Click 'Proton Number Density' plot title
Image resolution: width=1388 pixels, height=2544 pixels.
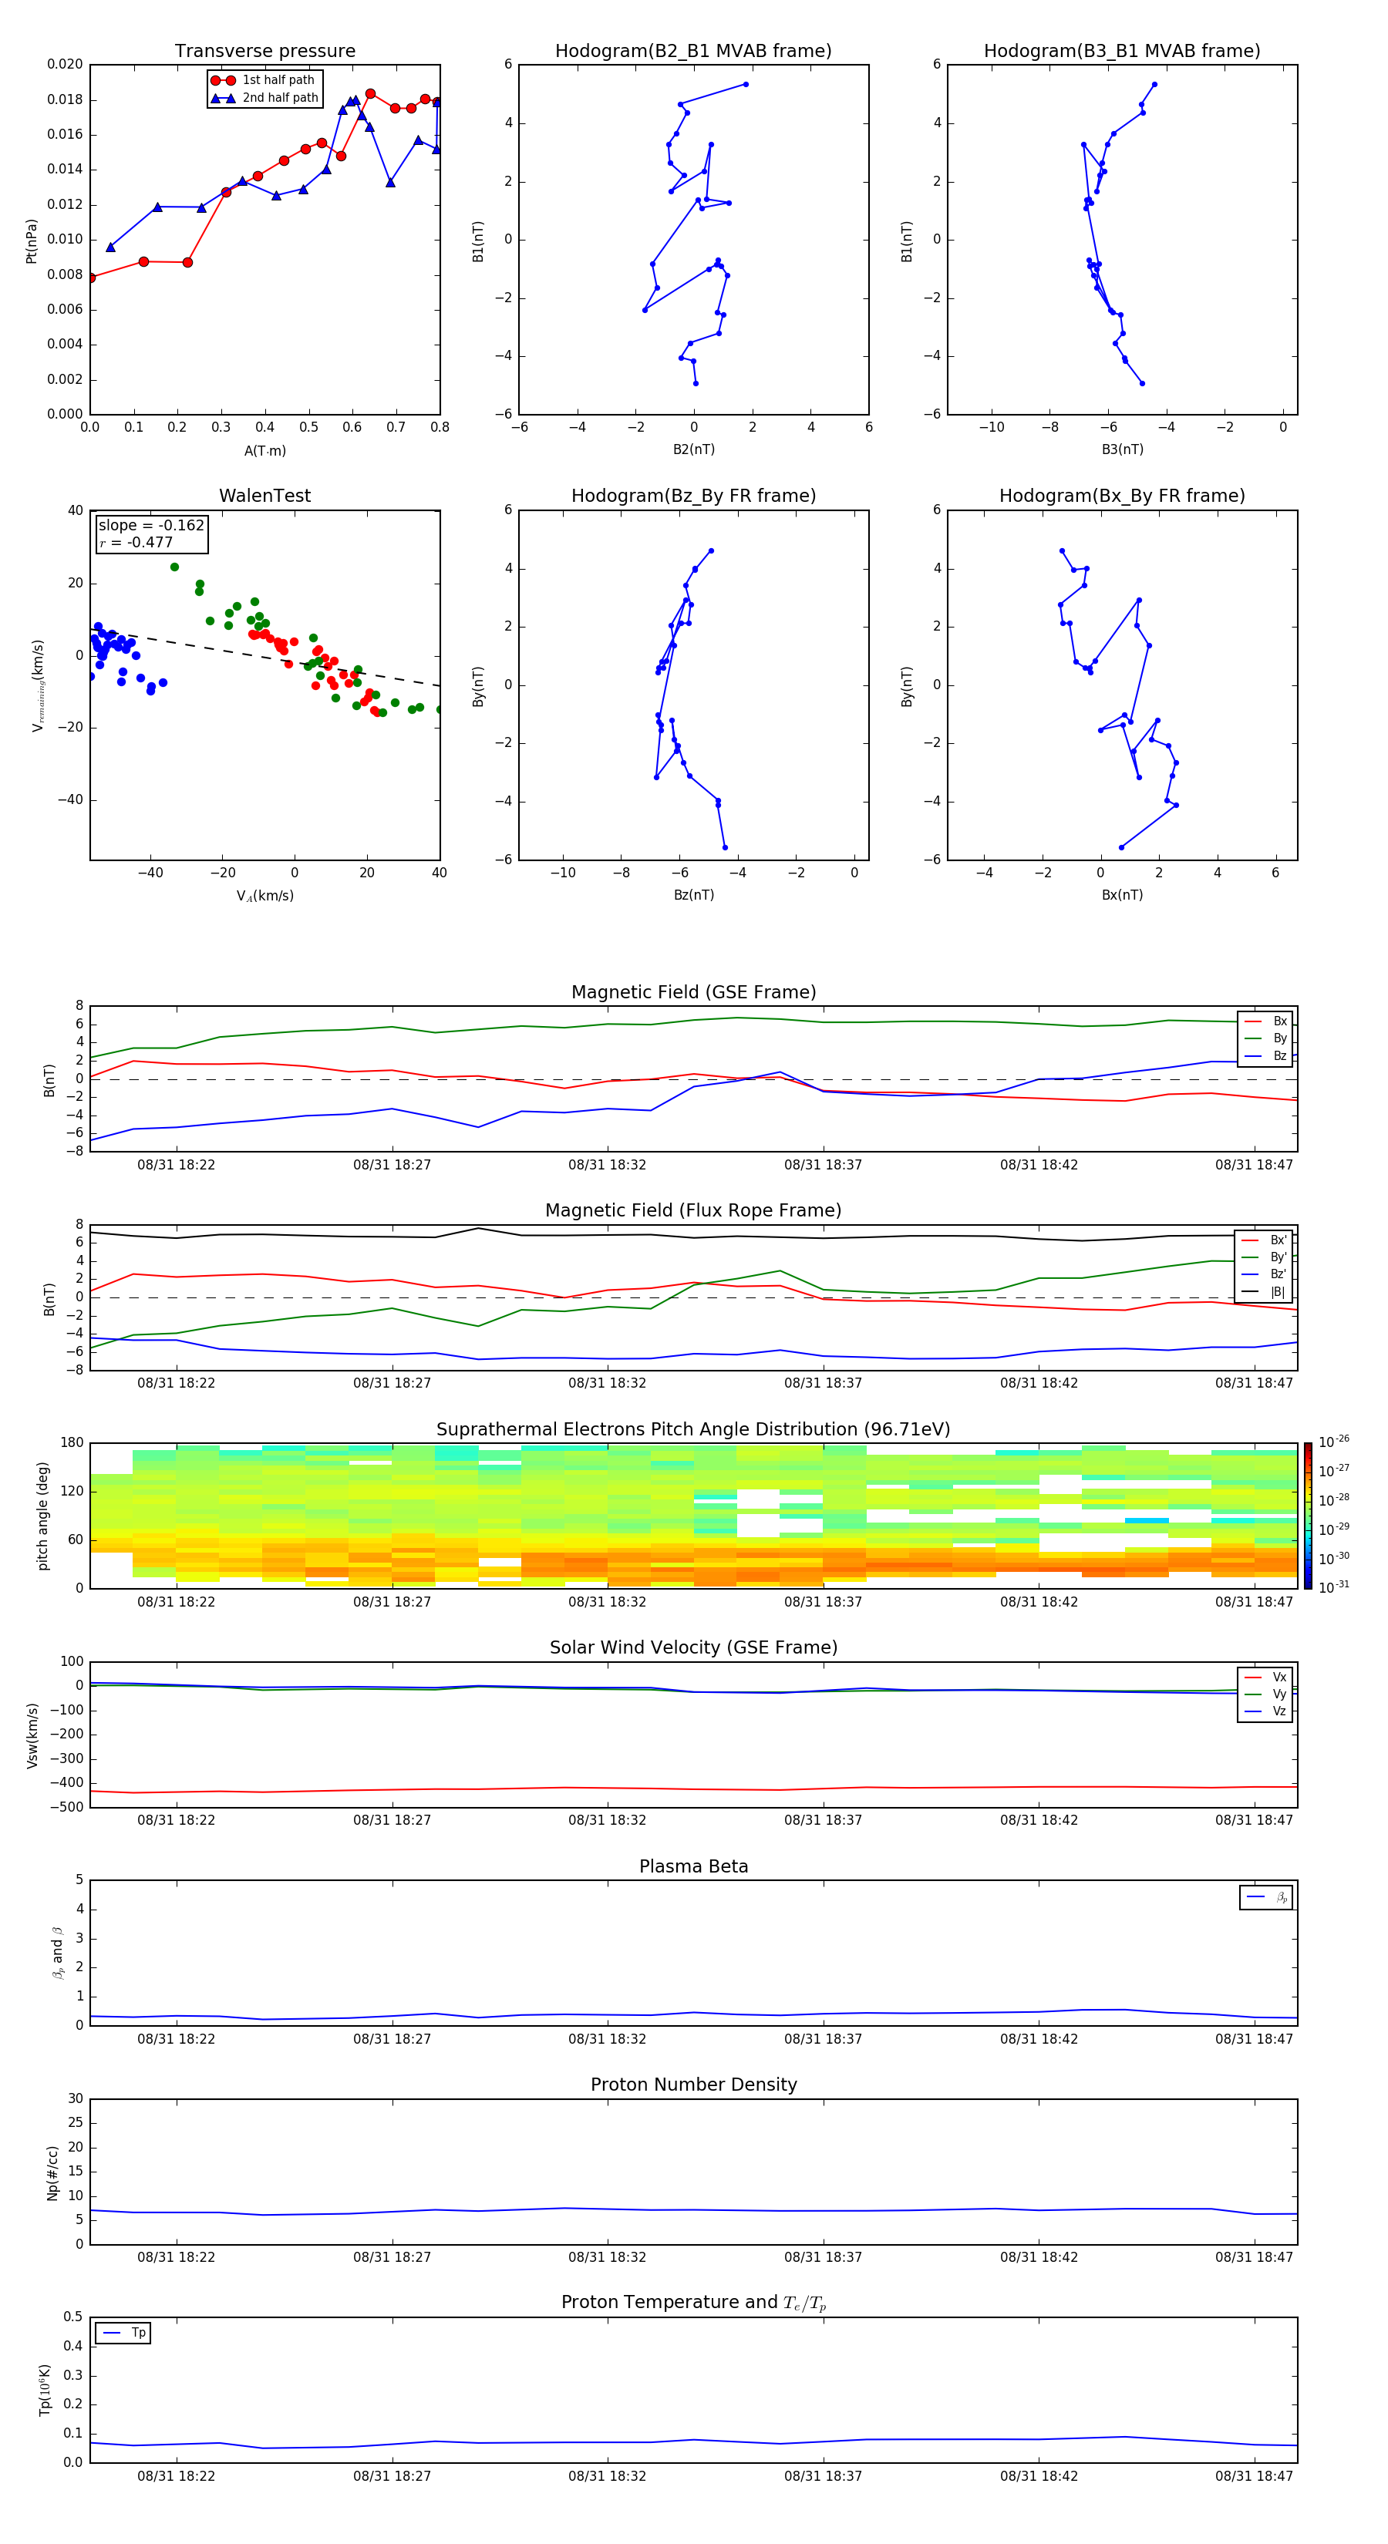tap(693, 2085)
